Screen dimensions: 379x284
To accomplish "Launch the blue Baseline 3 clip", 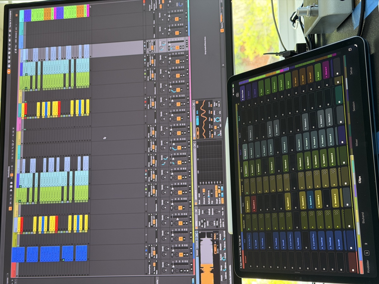I will pos(310,200).
